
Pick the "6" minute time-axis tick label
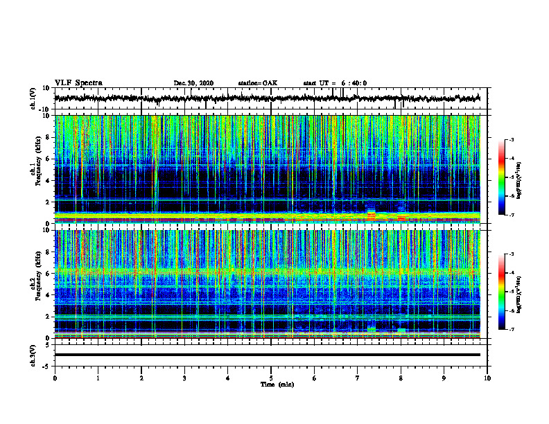click(x=315, y=378)
